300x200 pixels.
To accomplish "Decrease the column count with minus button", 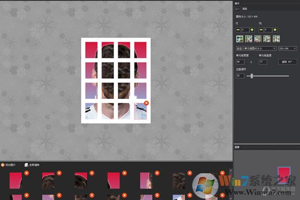I will 261,30.
